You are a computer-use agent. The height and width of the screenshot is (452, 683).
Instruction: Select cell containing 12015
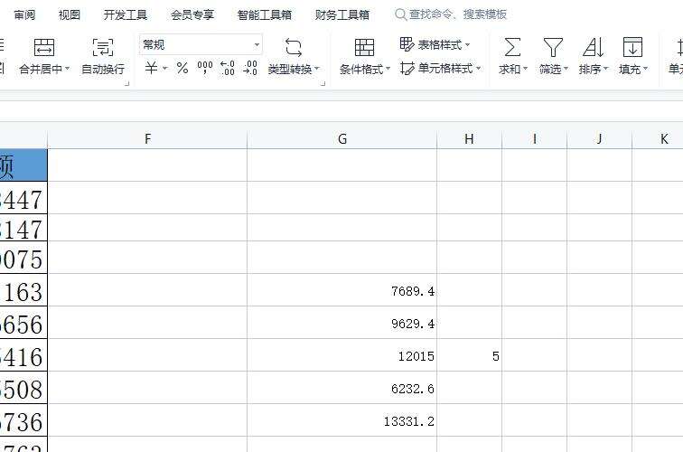pyautogui.click(x=341, y=355)
